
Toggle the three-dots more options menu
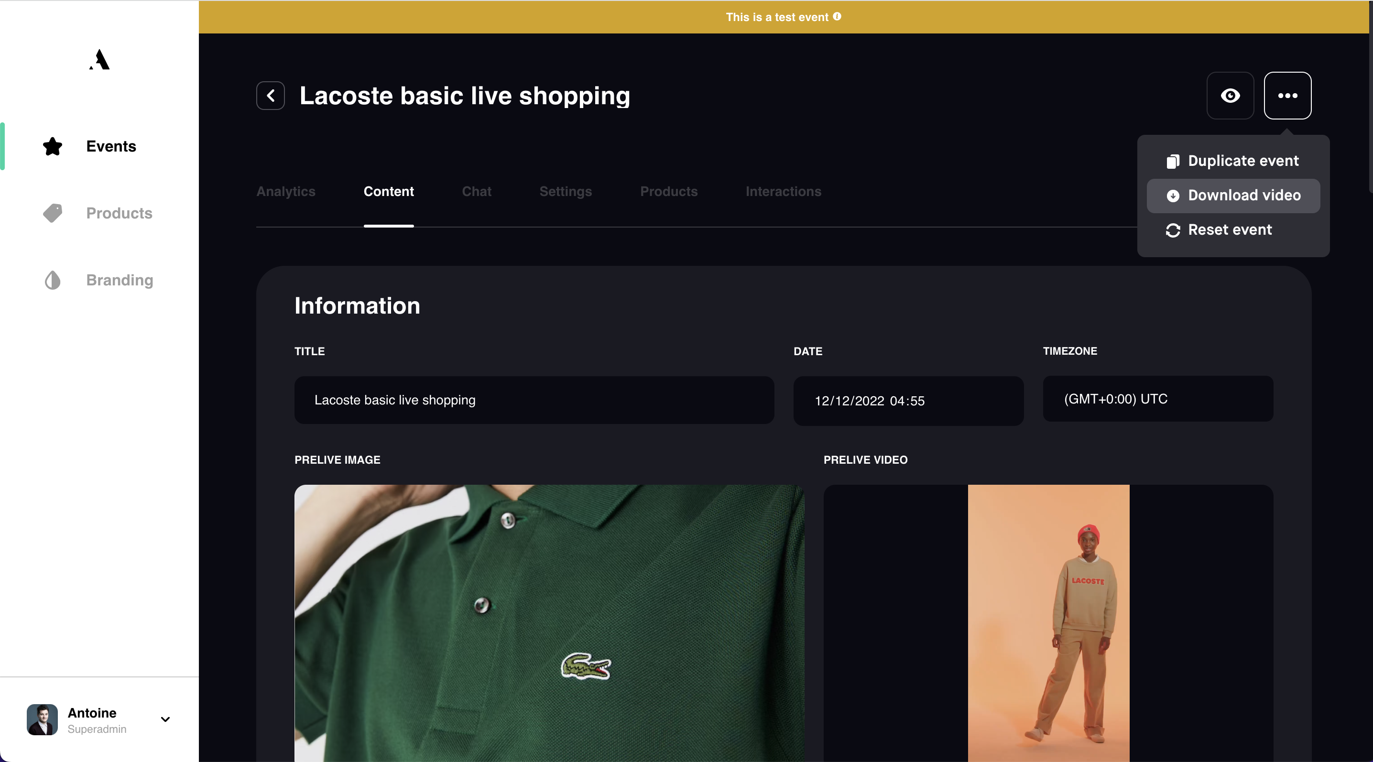(1288, 96)
